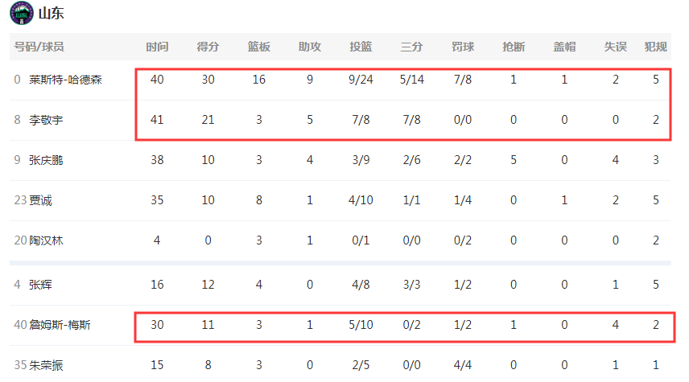Open player 莱斯特-哈德森 profile link

point(65,80)
